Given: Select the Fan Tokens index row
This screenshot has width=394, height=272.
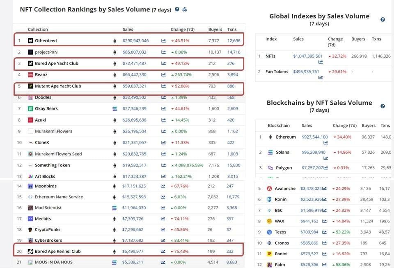Looking at the screenshot, I should pos(277,72).
